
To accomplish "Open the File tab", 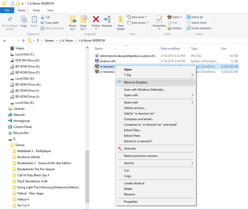I will [7, 10].
